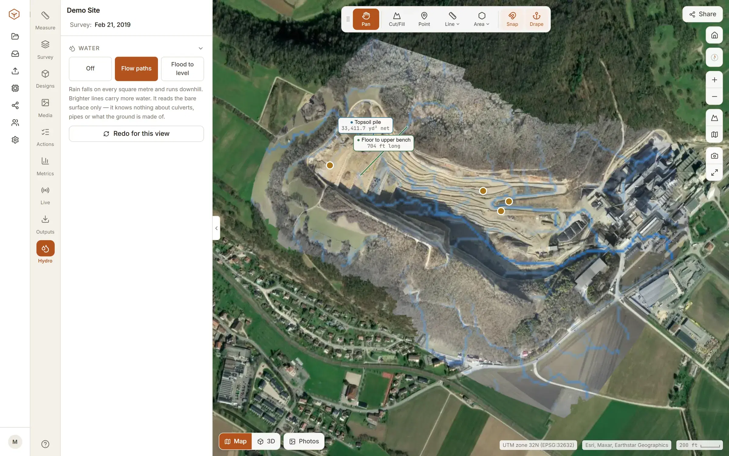Open the Survey layers panel
This screenshot has height=456, width=729.
coord(45,50)
